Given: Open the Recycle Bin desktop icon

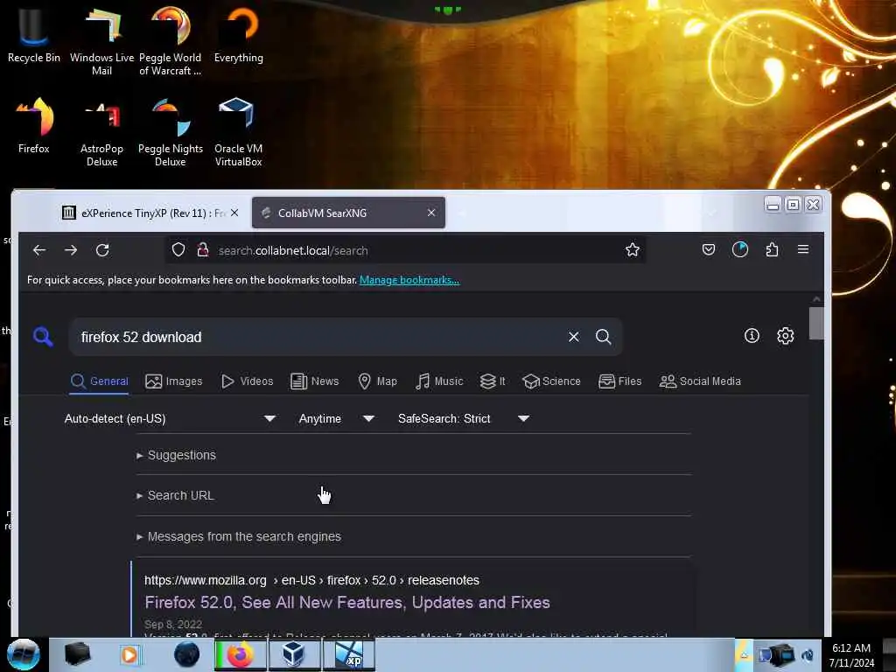Looking at the screenshot, I should point(33,34).
